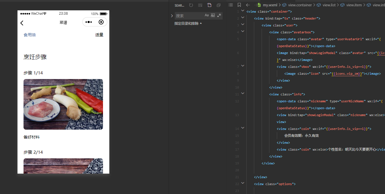
Task: Clear the search results list
Action: coord(200,5)
